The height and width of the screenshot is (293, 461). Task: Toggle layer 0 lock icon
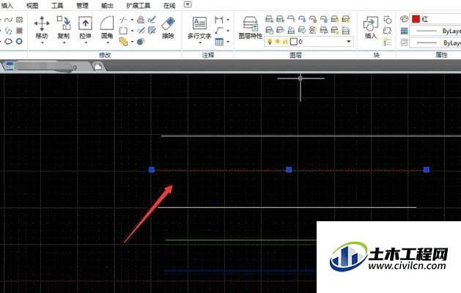tap(284, 42)
